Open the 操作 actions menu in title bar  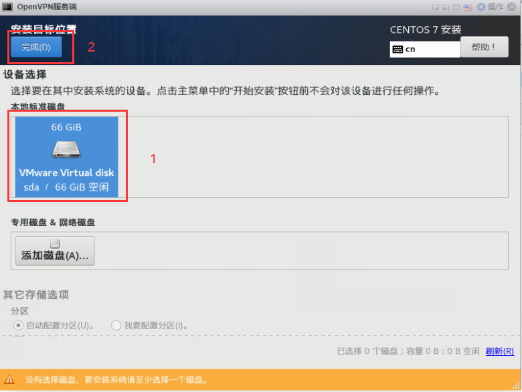pyautogui.click(x=495, y=7)
